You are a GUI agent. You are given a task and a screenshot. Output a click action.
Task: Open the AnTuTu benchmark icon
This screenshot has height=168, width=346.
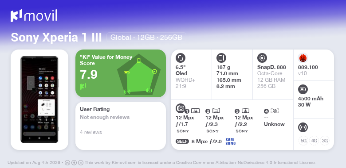[x=303, y=58]
